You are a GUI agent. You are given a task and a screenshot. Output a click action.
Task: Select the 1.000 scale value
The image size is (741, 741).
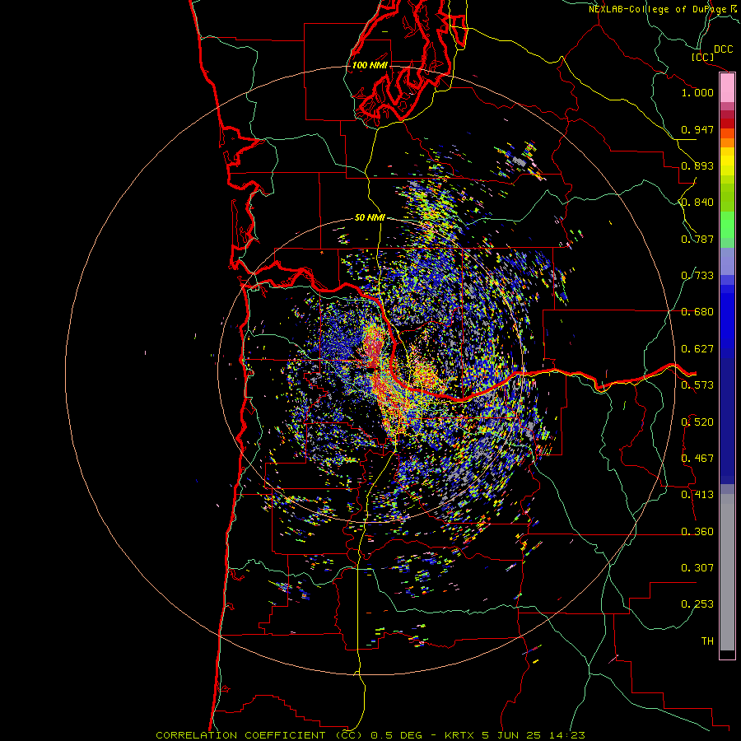[697, 92]
